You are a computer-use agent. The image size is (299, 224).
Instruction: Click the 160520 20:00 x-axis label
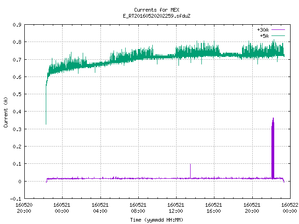point(24,208)
